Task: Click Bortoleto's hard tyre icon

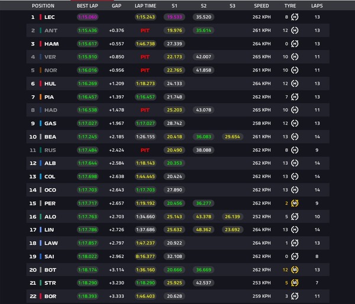Action: (x=295, y=296)
